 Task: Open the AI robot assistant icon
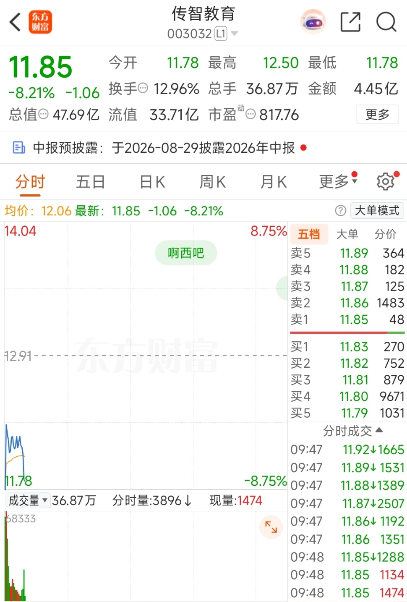point(313,22)
